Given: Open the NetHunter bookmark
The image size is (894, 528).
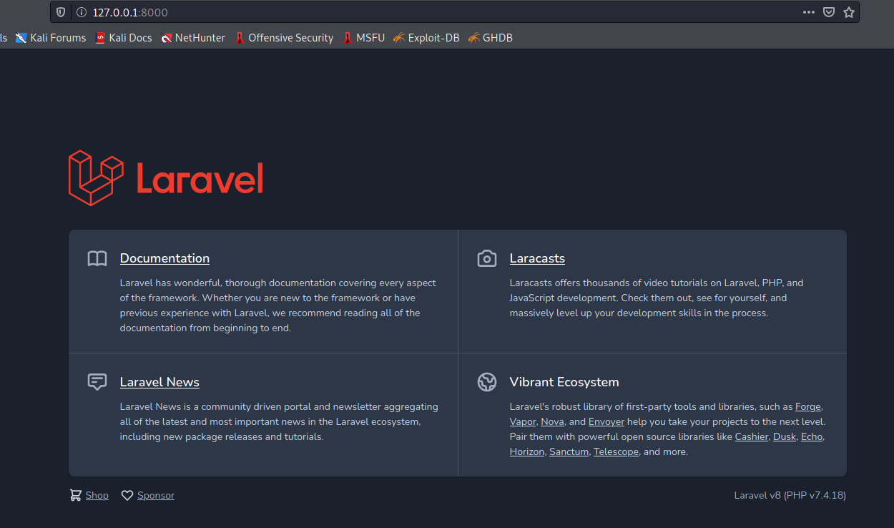Looking at the screenshot, I should pyautogui.click(x=193, y=38).
